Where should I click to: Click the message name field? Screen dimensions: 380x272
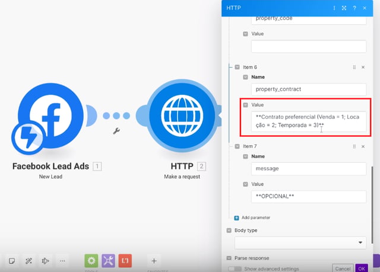pyautogui.click(x=309, y=169)
